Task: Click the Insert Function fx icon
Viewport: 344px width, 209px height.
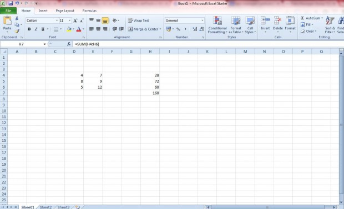Action: tap(69, 44)
